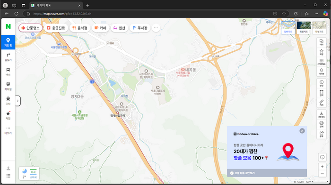Select the 면적 area measurement tool

click(321, 93)
